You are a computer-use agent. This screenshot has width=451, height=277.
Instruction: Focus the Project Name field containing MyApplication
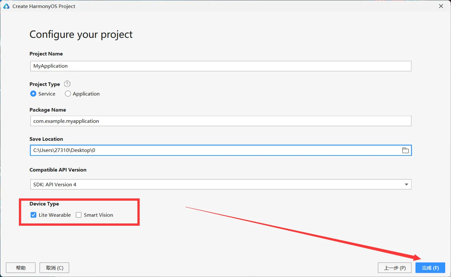point(221,66)
